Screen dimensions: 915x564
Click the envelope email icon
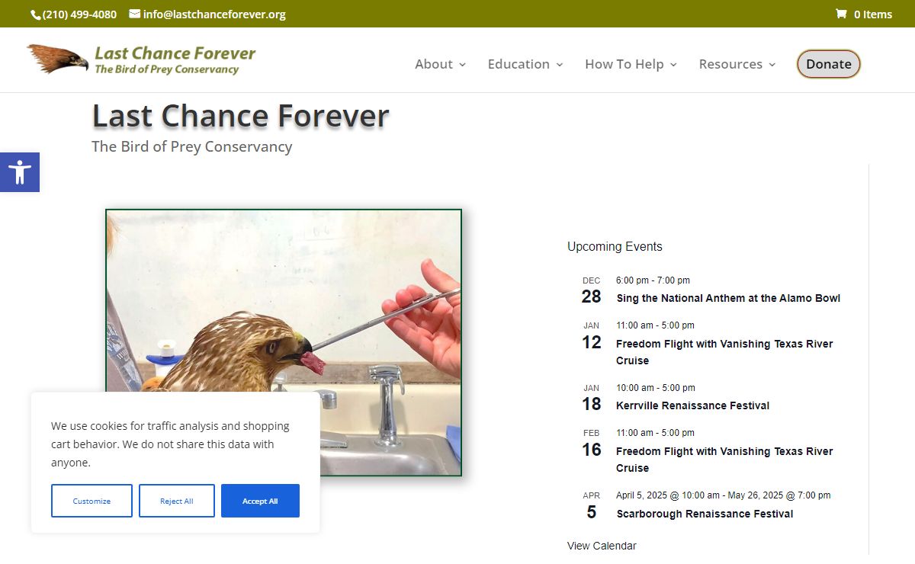(135, 14)
